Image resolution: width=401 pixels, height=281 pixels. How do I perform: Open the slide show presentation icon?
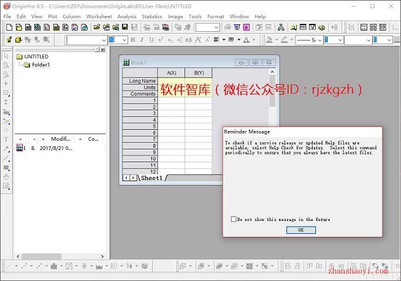pyautogui.click(x=237, y=27)
